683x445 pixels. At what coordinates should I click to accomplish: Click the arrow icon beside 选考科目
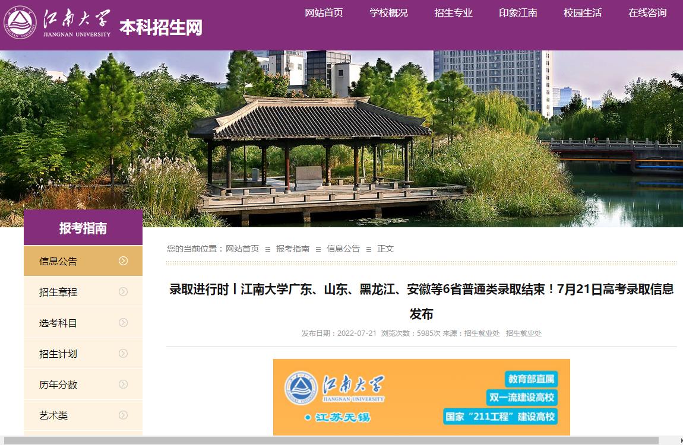click(124, 322)
